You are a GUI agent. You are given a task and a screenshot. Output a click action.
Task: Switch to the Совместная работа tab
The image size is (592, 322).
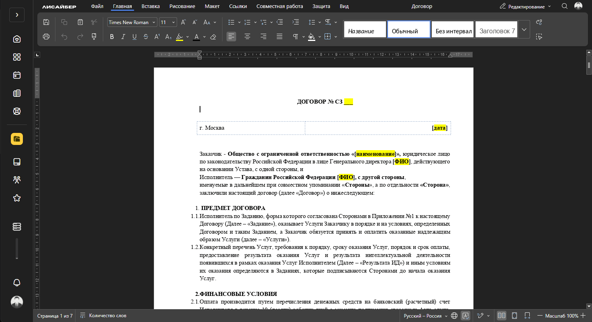pos(280,6)
